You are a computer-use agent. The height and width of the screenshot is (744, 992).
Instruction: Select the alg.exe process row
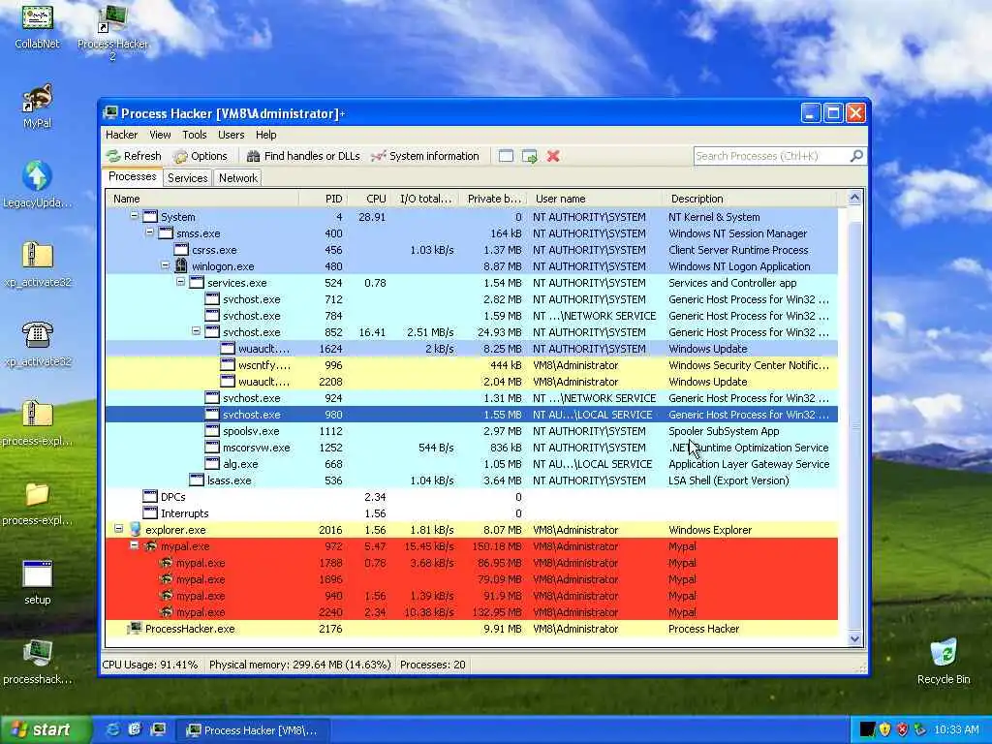click(472, 464)
